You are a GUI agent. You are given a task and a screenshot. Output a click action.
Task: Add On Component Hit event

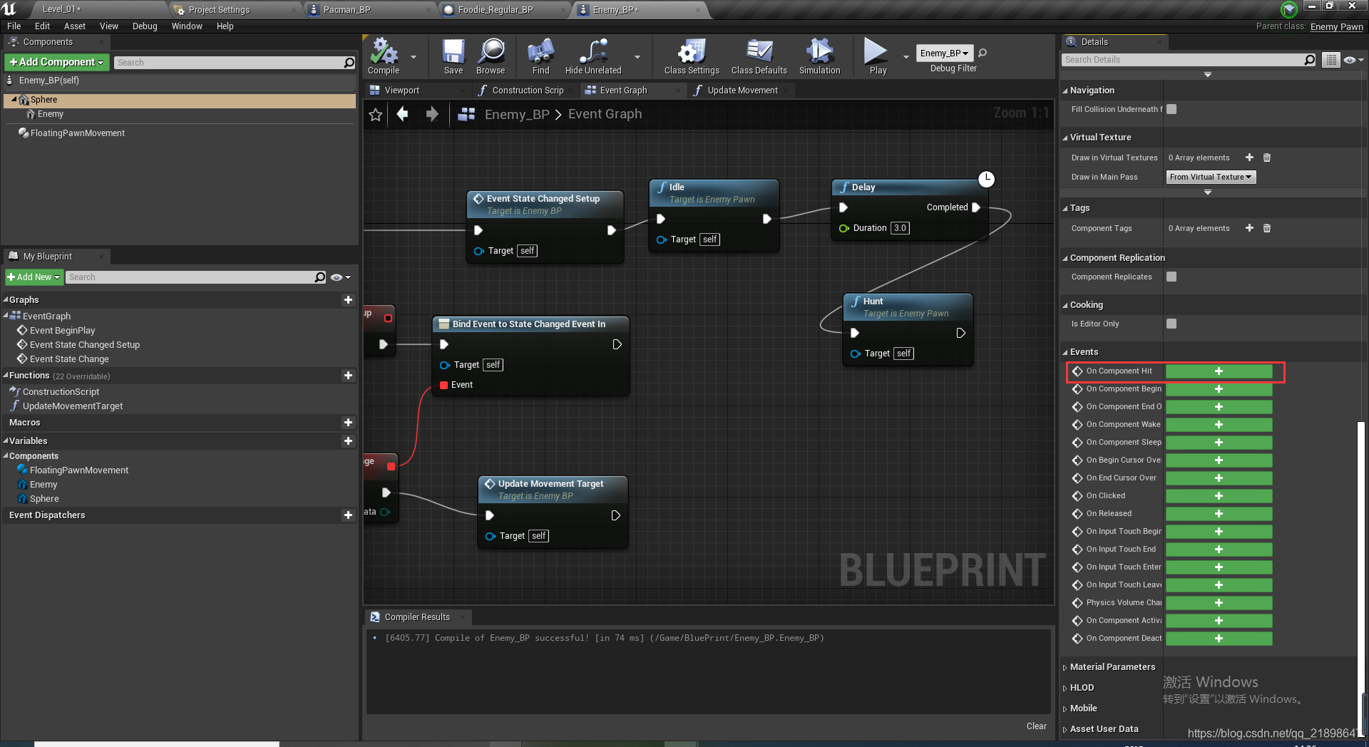click(1219, 371)
